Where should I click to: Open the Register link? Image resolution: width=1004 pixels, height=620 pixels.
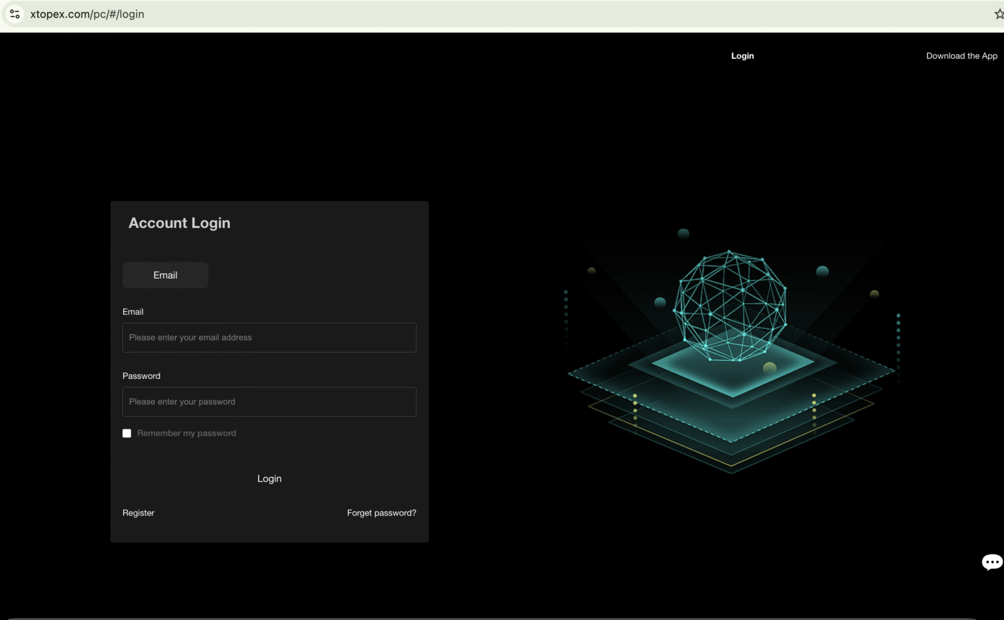click(138, 513)
